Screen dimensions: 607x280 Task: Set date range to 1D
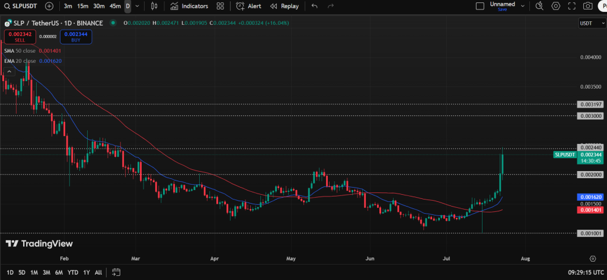tap(10, 272)
